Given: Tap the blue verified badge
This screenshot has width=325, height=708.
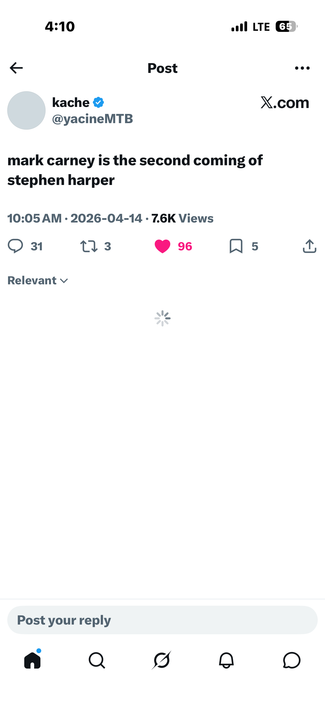Looking at the screenshot, I should click(x=98, y=103).
